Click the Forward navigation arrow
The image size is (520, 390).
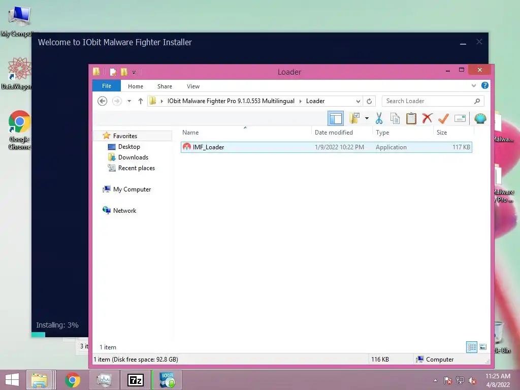tap(117, 101)
